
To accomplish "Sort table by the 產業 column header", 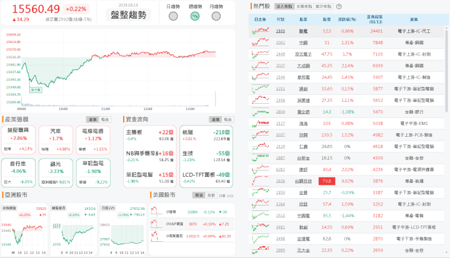I will [x=414, y=19].
